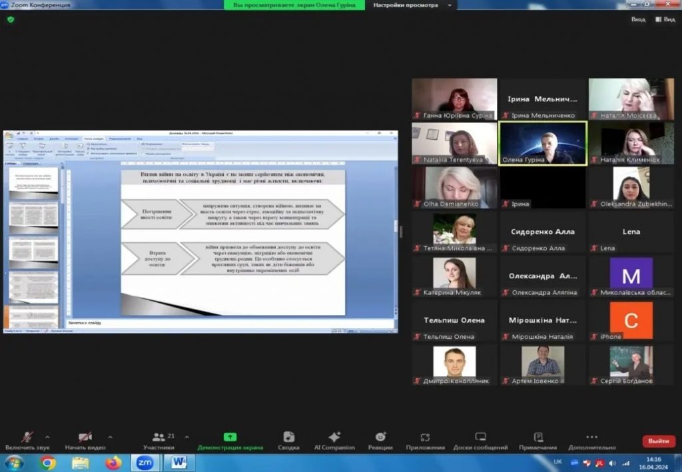This screenshot has width=682, height=472.
Task: Click the AI Companion icon
Action: (334, 437)
